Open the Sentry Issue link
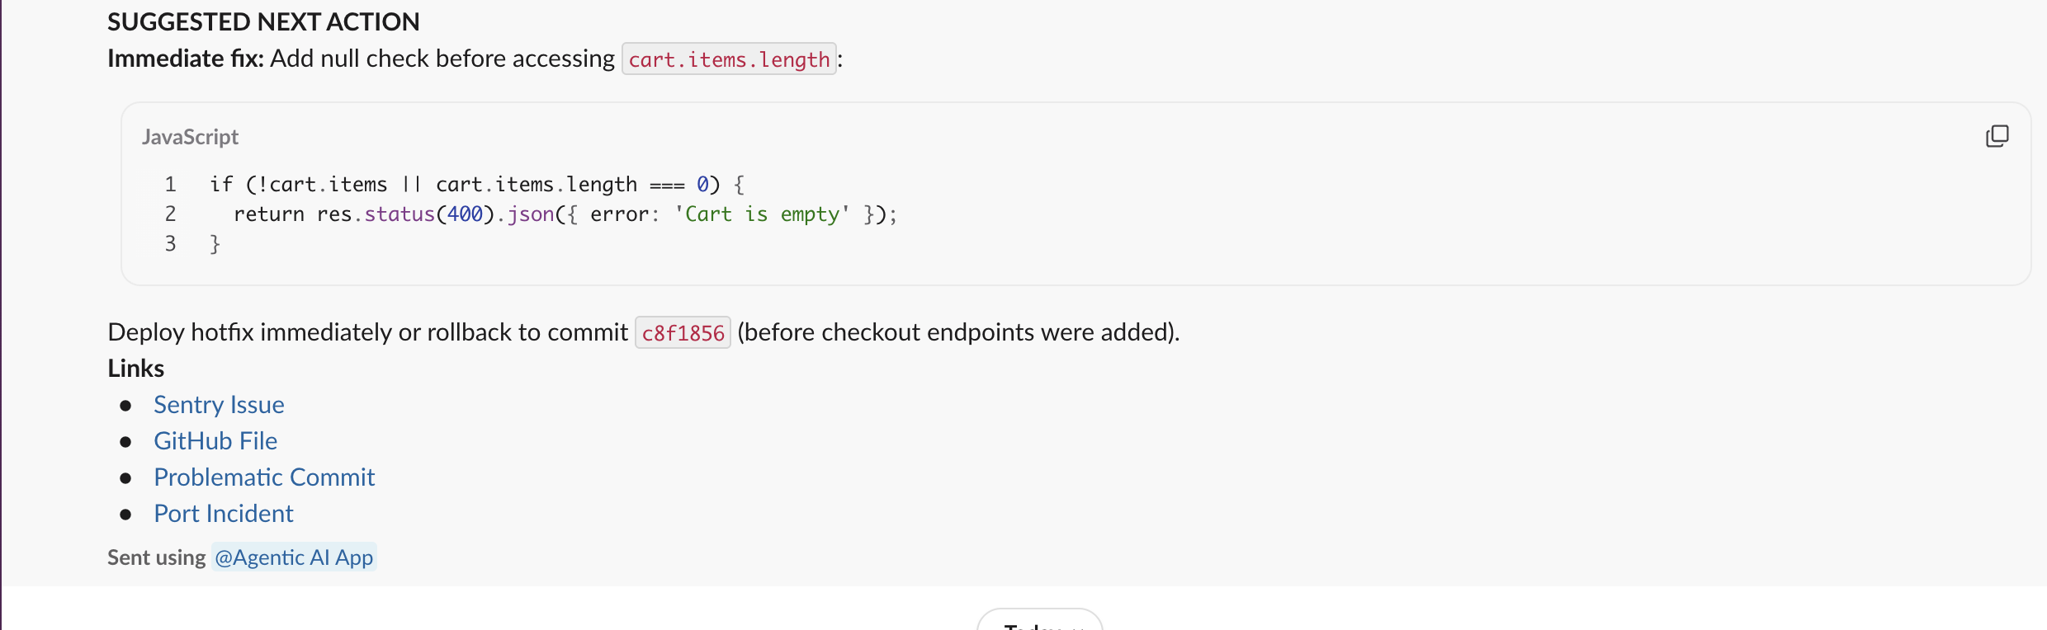The height and width of the screenshot is (630, 2047). tap(219, 405)
